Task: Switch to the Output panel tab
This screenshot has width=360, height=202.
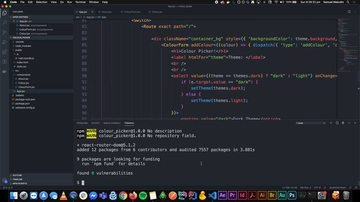Action: click(95, 123)
